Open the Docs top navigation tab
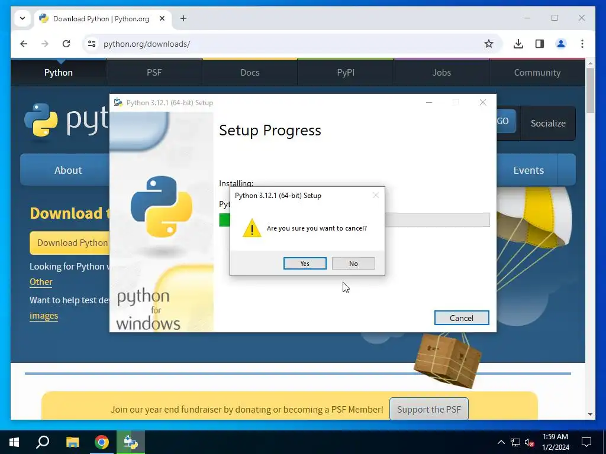Viewport: 606px width, 454px height. coord(250,72)
